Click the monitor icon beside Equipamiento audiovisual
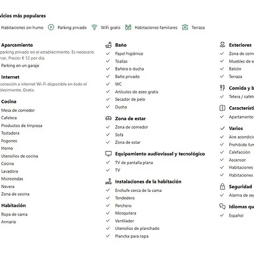This screenshot has height=254, width=254. pyautogui.click(x=108, y=154)
